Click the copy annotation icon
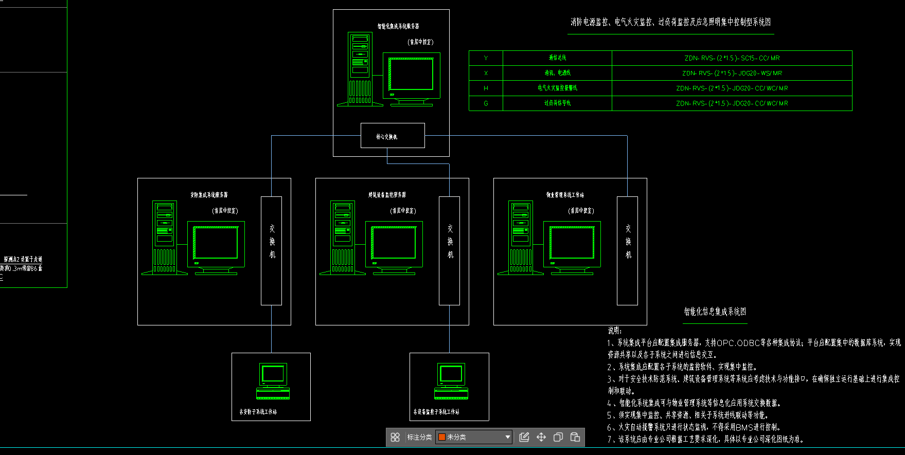 coord(558,437)
